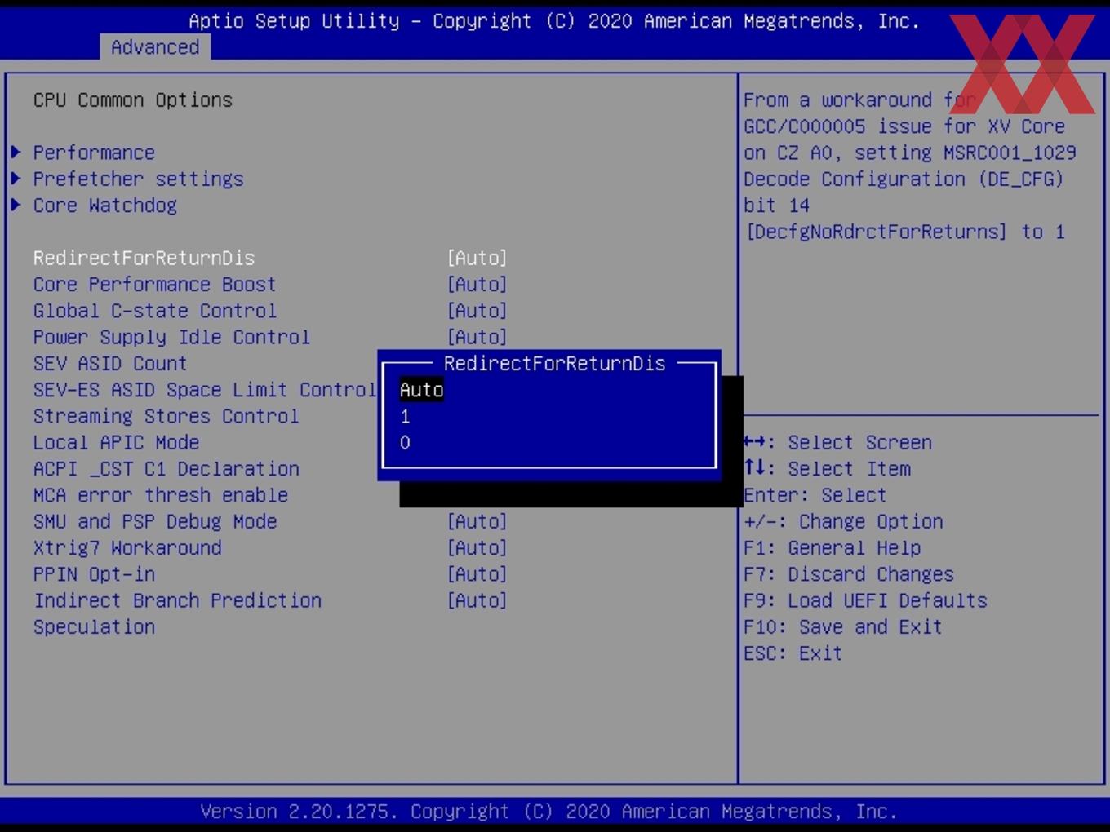Select Power Supply Idle Control label
1110x832 pixels.
point(171,337)
